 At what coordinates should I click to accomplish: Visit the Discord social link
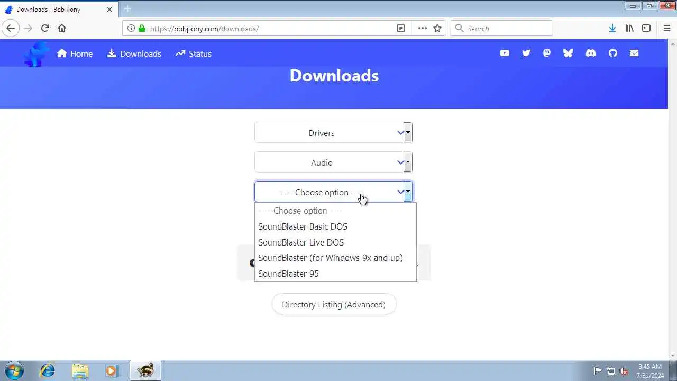click(x=591, y=53)
